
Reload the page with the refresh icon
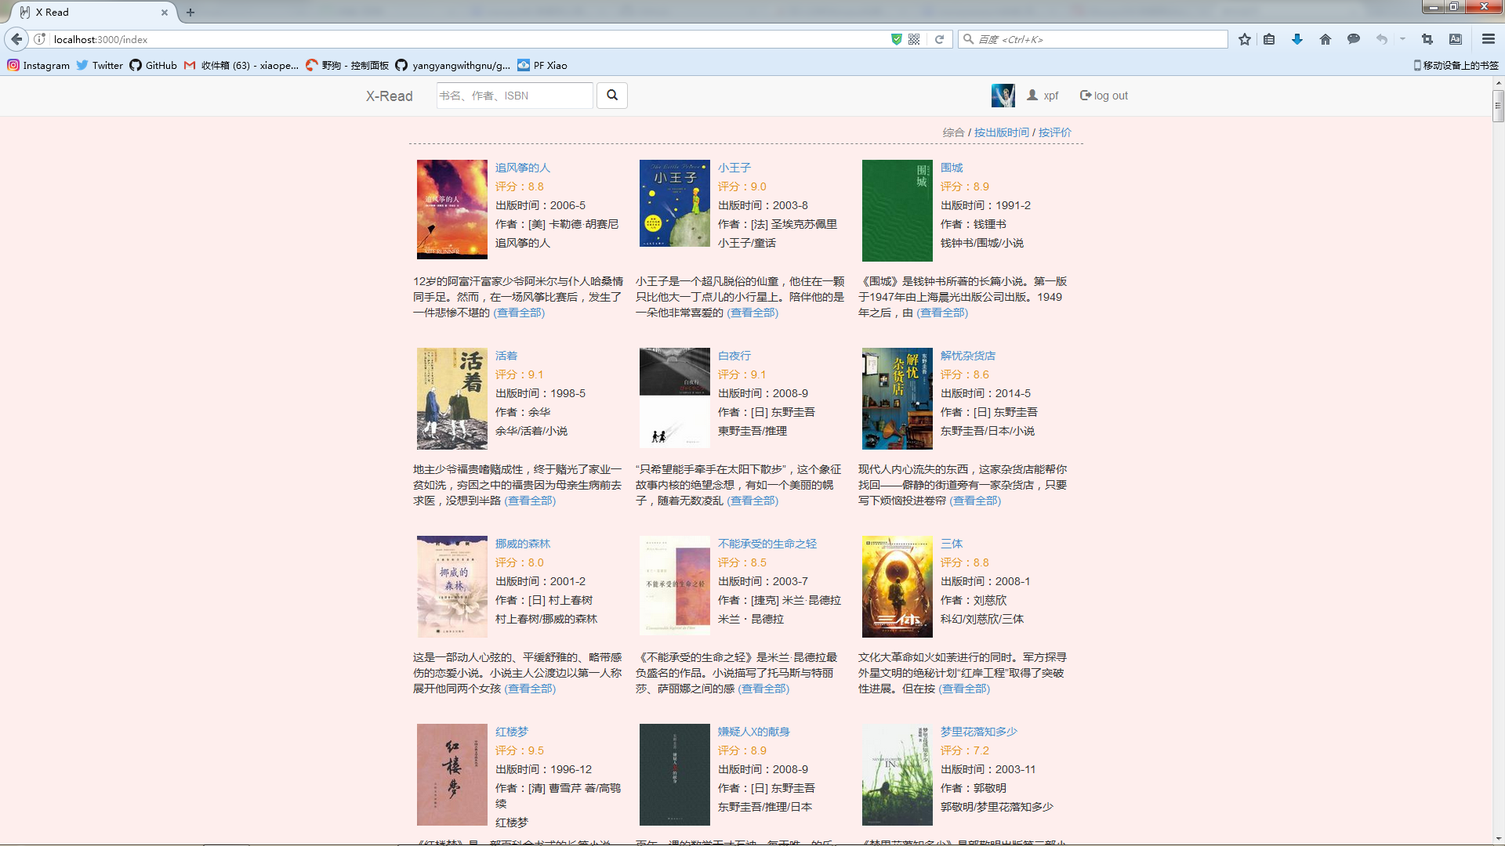click(939, 39)
